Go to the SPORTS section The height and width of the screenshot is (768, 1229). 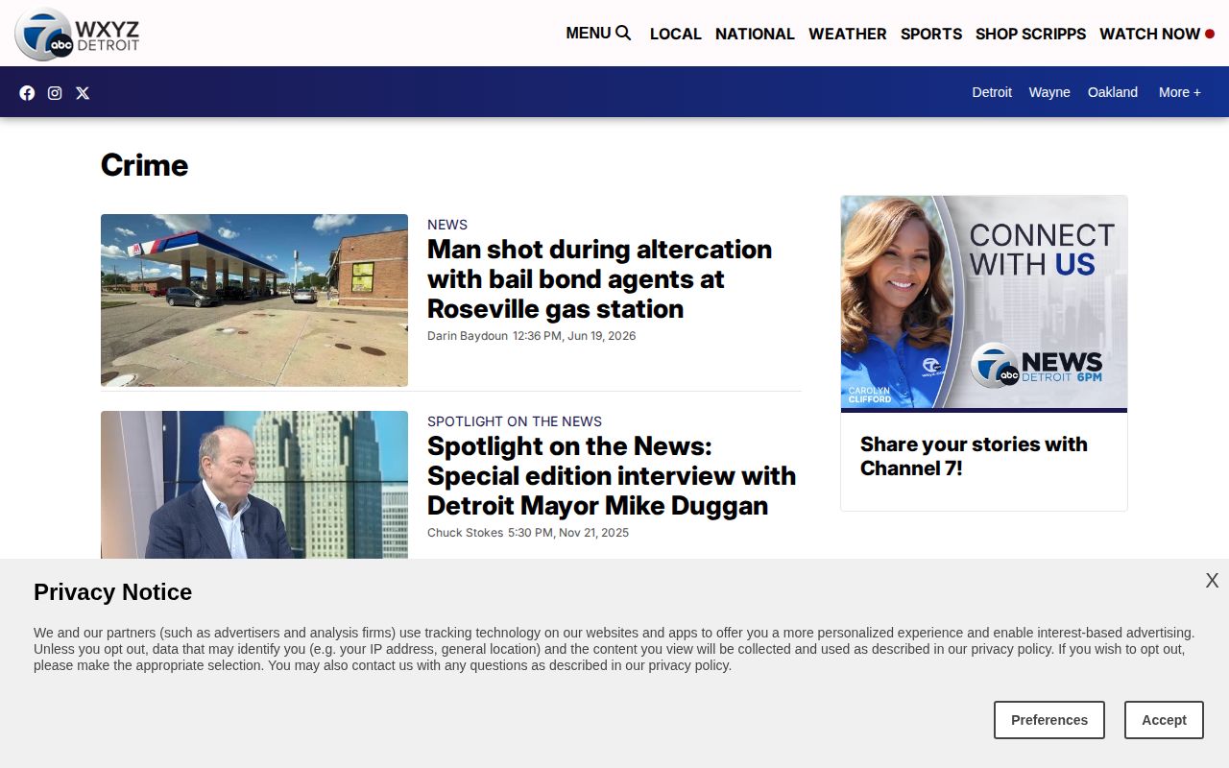tap(930, 34)
